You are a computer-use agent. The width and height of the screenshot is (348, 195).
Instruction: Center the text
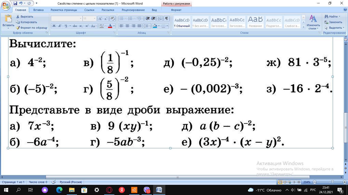[x=127, y=26]
